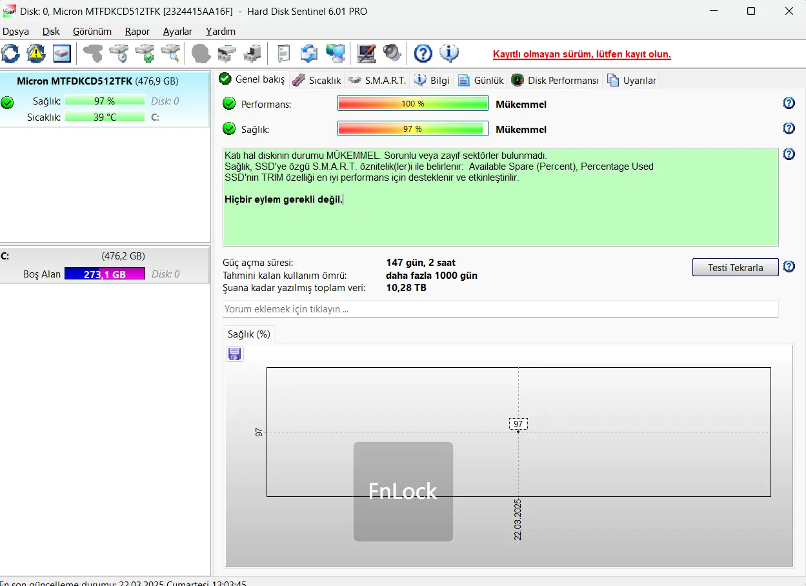806x586 pixels.
Task: Click the help icon beside the status text box
Action: 789,154
